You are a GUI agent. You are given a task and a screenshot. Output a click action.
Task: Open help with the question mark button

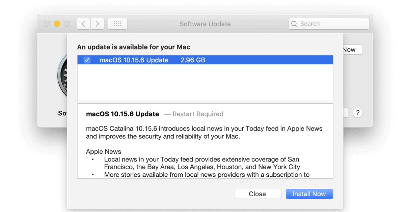point(357,113)
